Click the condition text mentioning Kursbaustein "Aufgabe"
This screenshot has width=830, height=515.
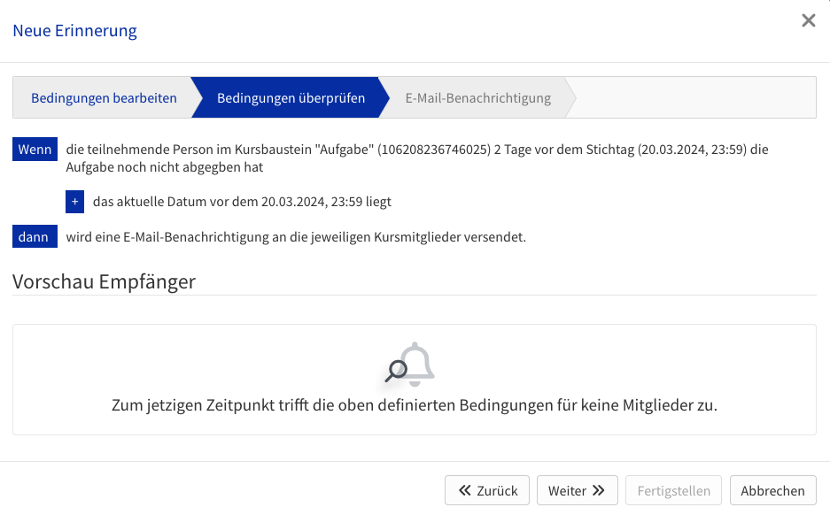coord(417,158)
